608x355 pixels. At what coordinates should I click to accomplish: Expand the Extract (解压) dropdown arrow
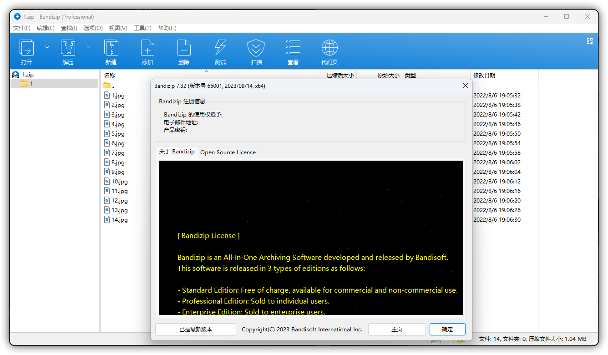pos(88,47)
